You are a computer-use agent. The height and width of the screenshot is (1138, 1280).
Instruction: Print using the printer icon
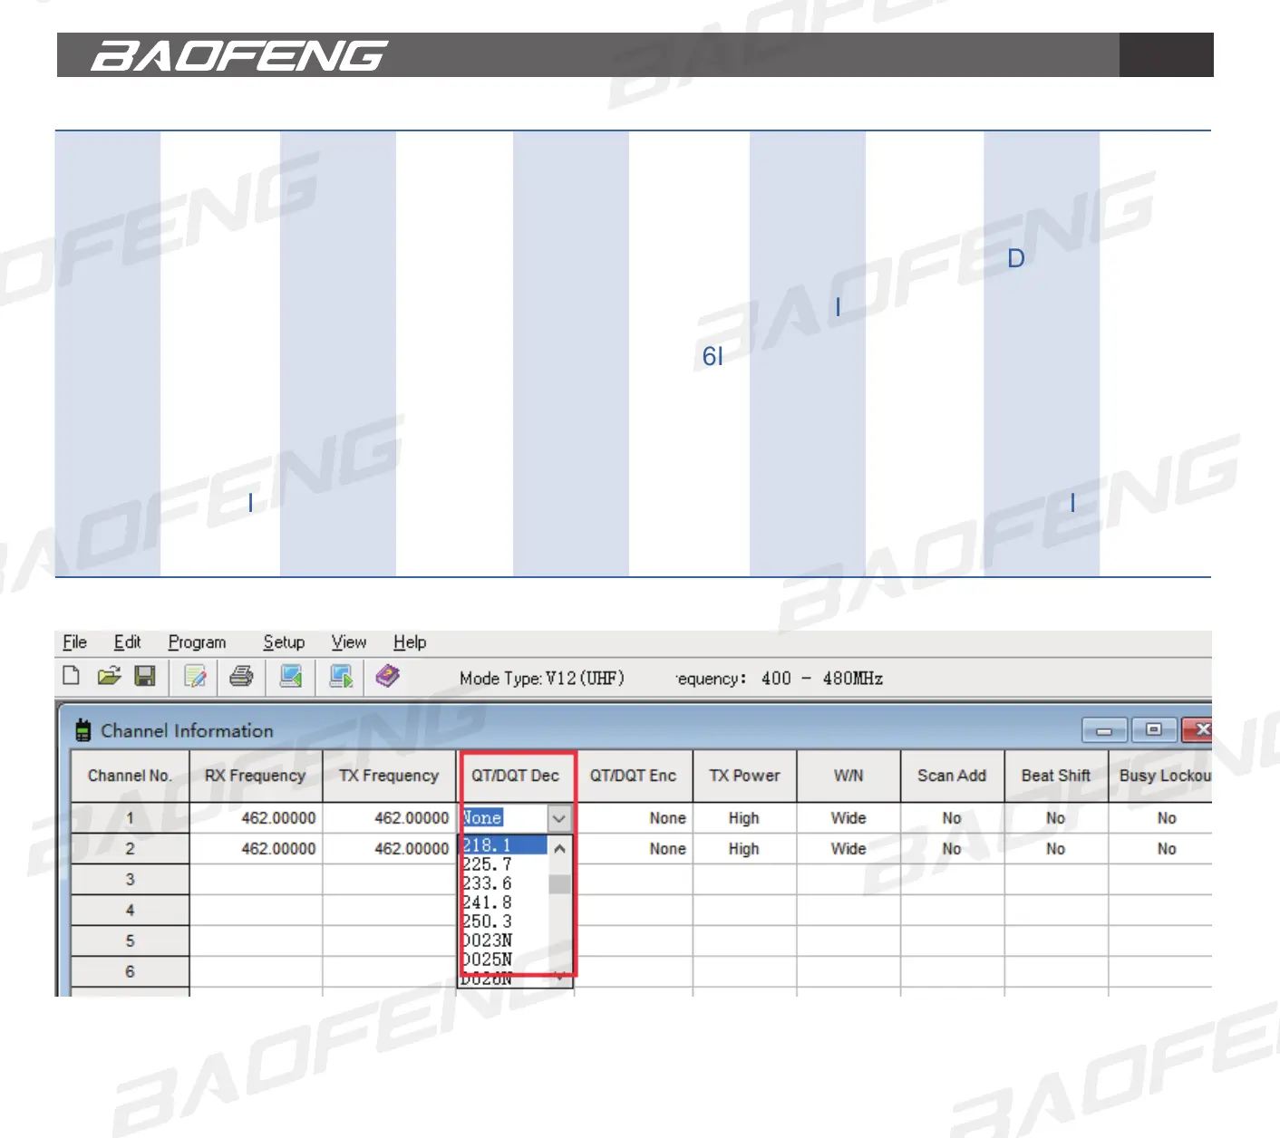(241, 676)
